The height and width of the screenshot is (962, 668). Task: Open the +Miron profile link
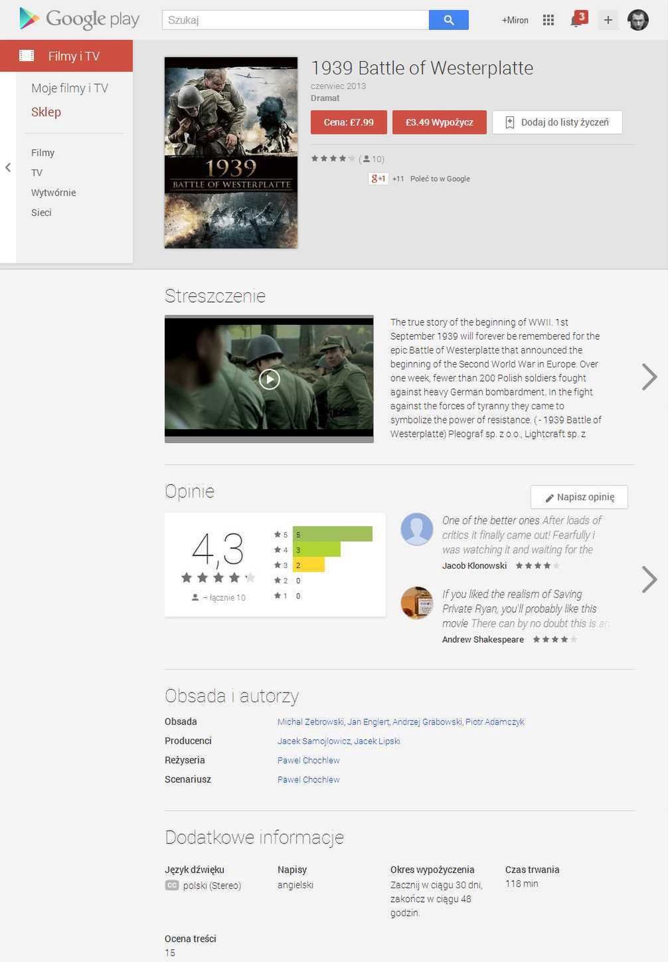tap(515, 20)
